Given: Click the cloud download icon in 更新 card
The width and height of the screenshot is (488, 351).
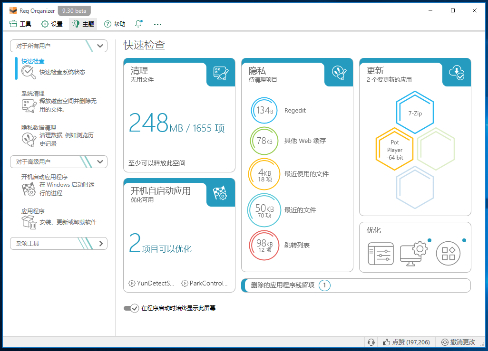Looking at the screenshot, I should pos(457,72).
